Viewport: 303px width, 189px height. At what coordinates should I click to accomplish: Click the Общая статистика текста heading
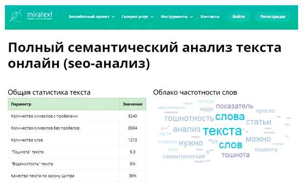pos(49,92)
